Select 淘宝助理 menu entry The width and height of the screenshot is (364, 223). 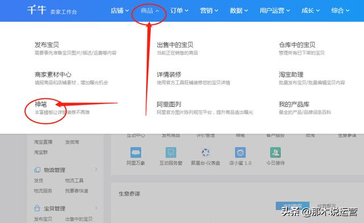[x=291, y=75]
